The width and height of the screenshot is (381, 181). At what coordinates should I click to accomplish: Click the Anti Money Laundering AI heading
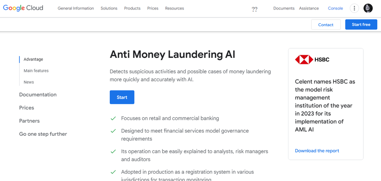click(173, 54)
